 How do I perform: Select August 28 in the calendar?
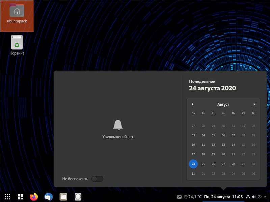click(233, 164)
